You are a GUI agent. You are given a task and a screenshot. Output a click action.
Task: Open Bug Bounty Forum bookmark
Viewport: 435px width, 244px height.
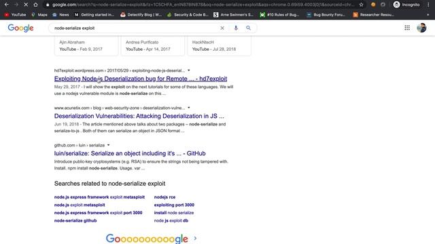click(x=326, y=15)
